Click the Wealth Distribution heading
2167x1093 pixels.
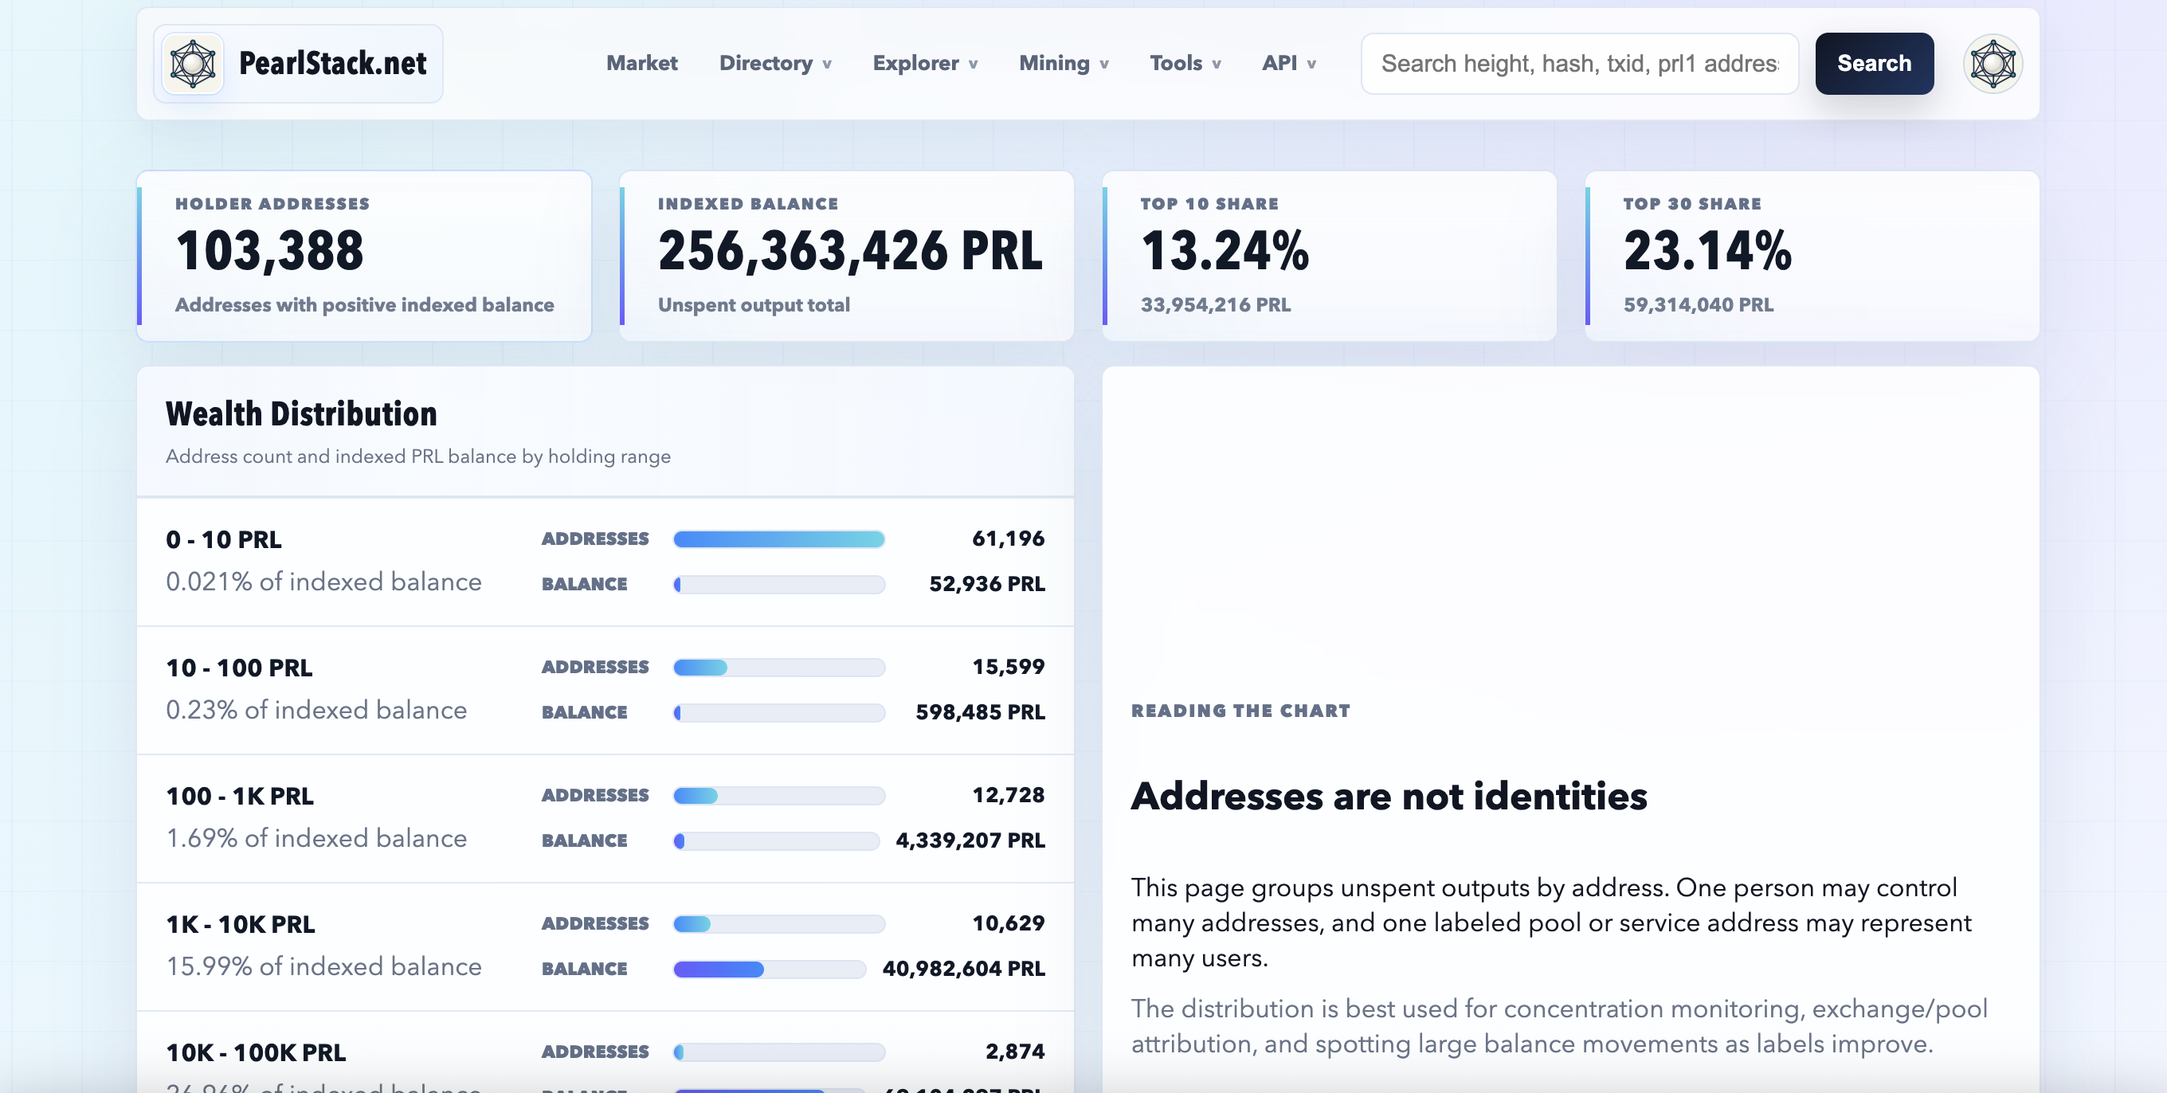pyautogui.click(x=301, y=414)
